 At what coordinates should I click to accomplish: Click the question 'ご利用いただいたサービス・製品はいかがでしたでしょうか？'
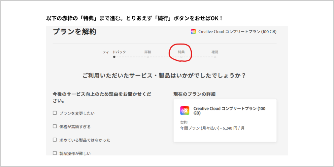click(x=164, y=75)
